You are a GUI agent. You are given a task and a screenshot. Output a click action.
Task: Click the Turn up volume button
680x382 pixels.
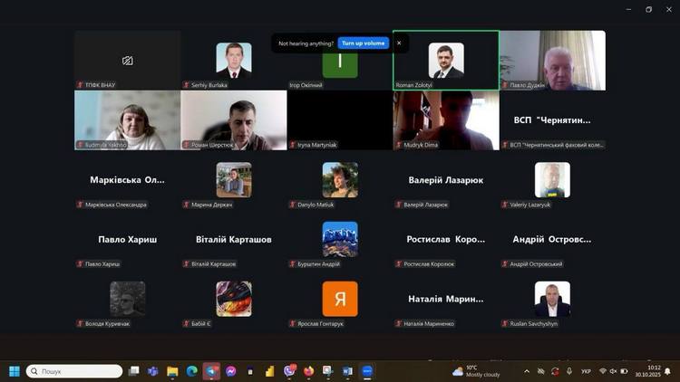click(363, 43)
